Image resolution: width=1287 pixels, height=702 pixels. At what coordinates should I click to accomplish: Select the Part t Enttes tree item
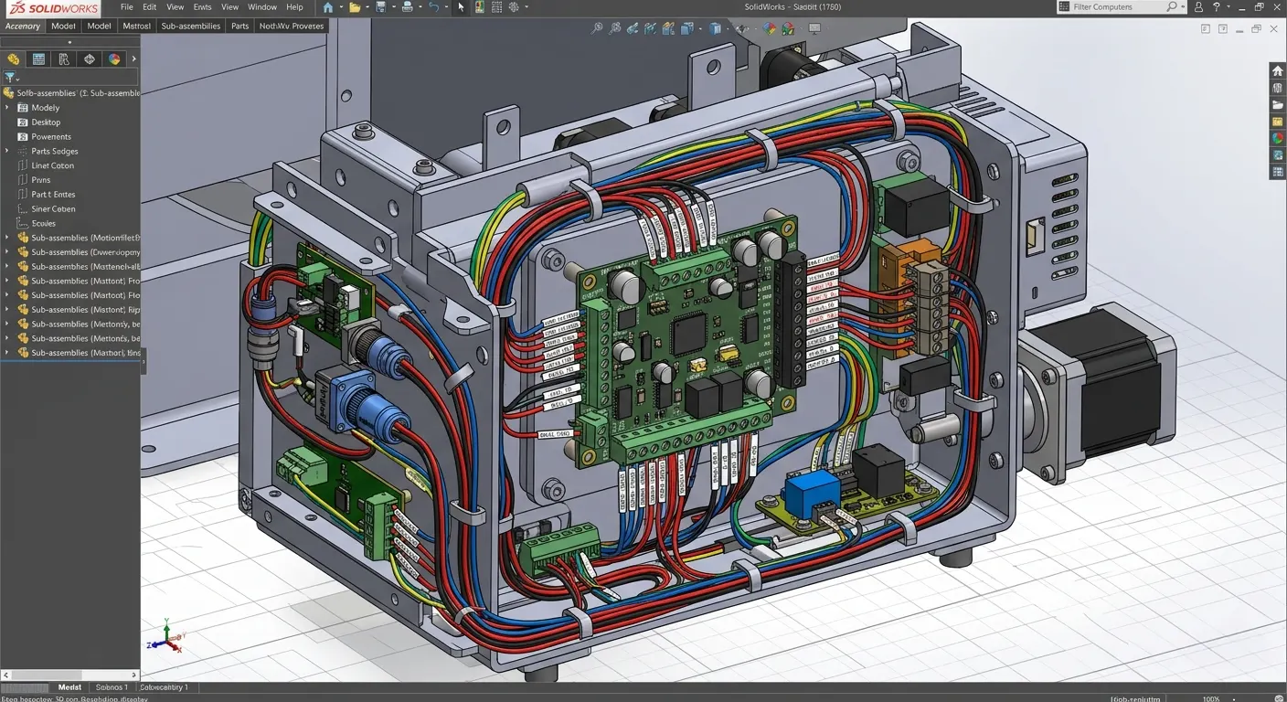coord(53,195)
